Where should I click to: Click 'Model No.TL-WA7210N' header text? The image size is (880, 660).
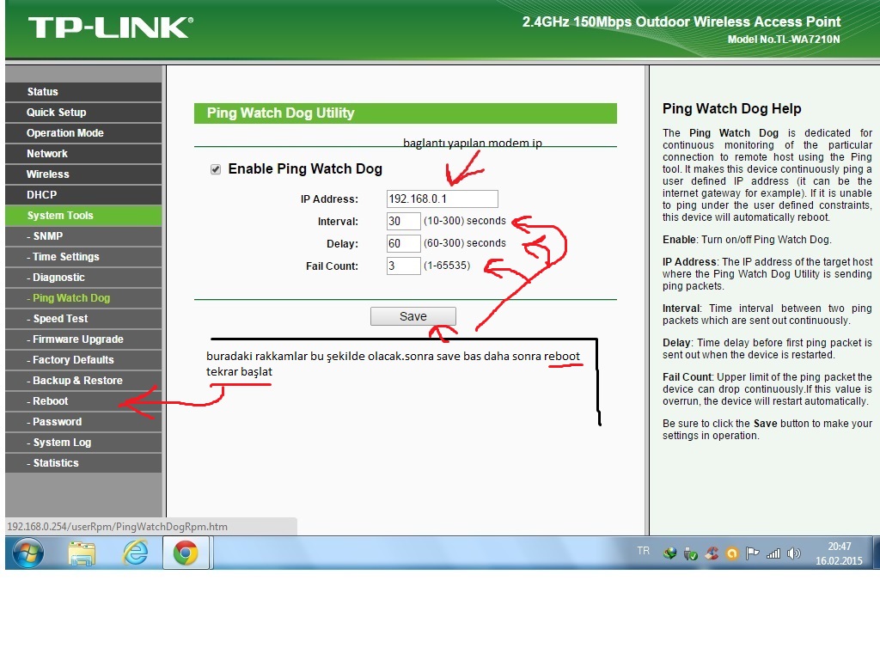click(784, 40)
